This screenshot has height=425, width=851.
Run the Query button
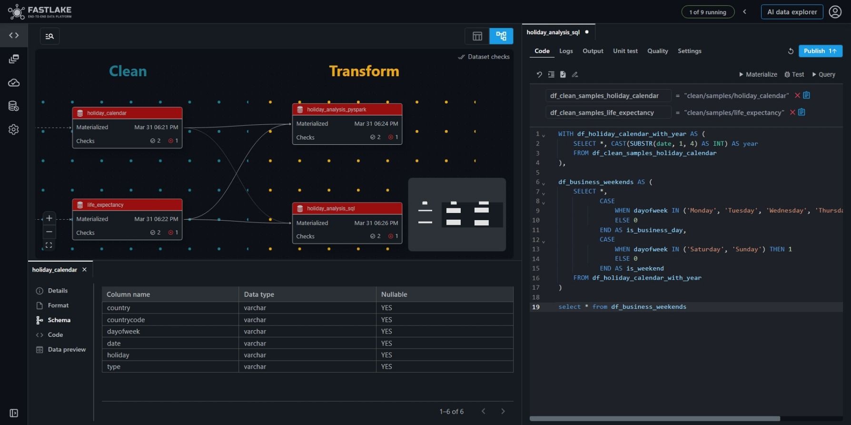[x=823, y=74]
